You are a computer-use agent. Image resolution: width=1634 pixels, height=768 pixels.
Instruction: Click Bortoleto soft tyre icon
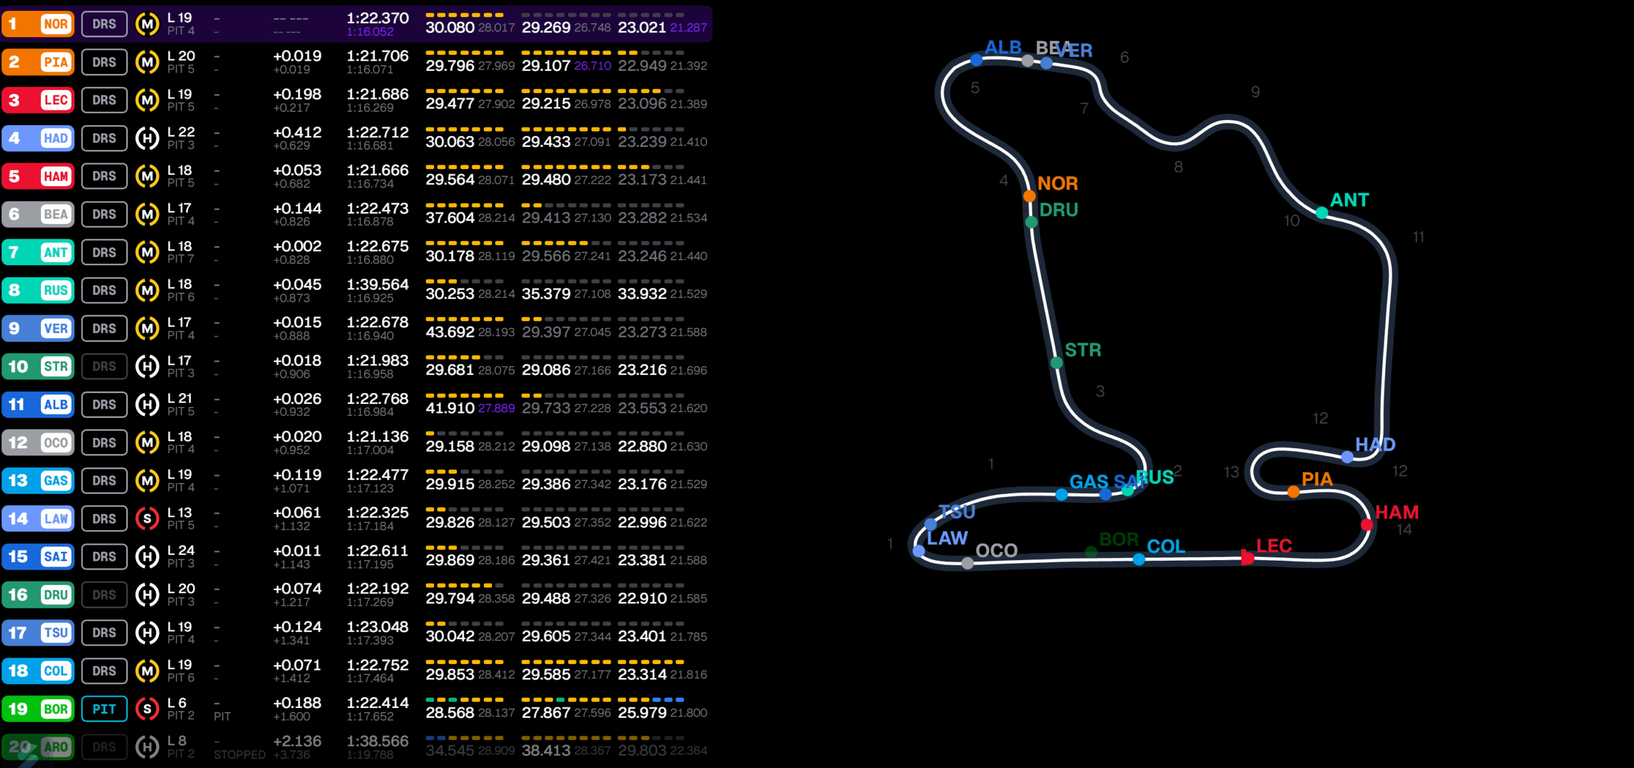(x=147, y=709)
